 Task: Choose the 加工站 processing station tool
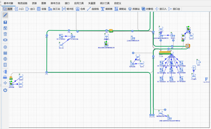(x=54, y=9)
